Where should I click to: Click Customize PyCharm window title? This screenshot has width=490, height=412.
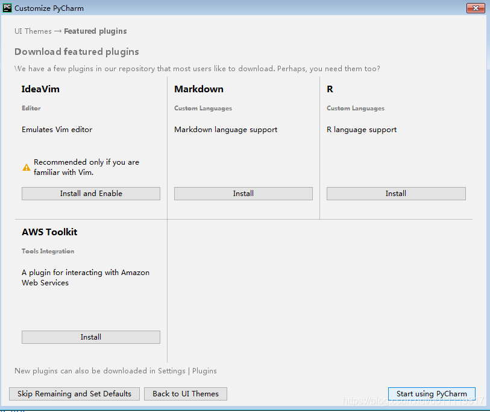click(49, 8)
